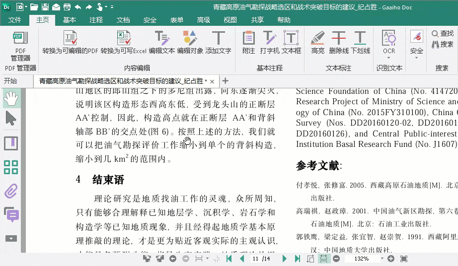
Task: Activate the Hand tool in left sidebar
Action: 11,98
